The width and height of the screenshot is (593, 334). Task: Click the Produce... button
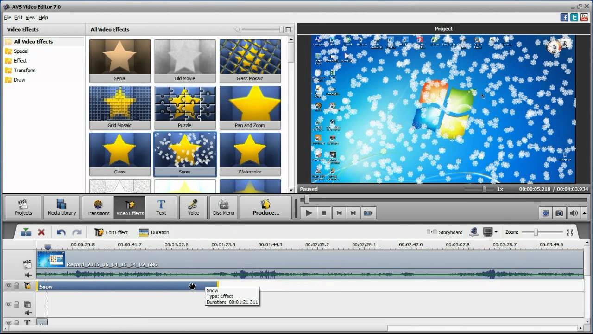tap(266, 207)
